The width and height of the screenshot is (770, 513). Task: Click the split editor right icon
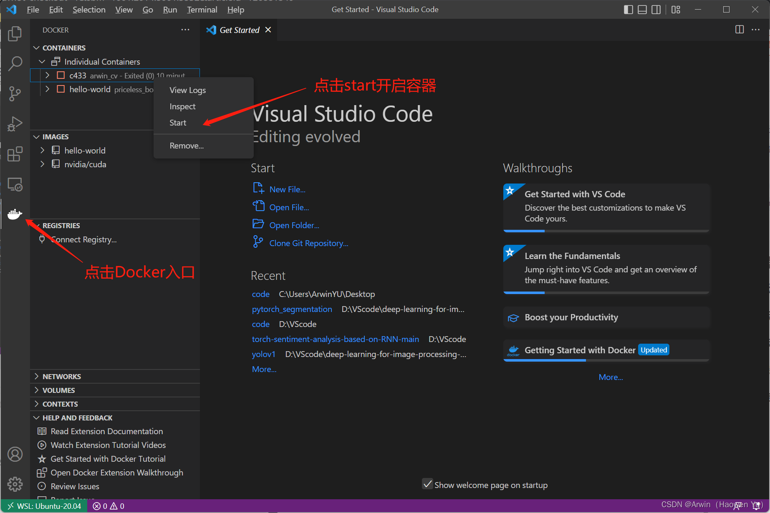[740, 30]
